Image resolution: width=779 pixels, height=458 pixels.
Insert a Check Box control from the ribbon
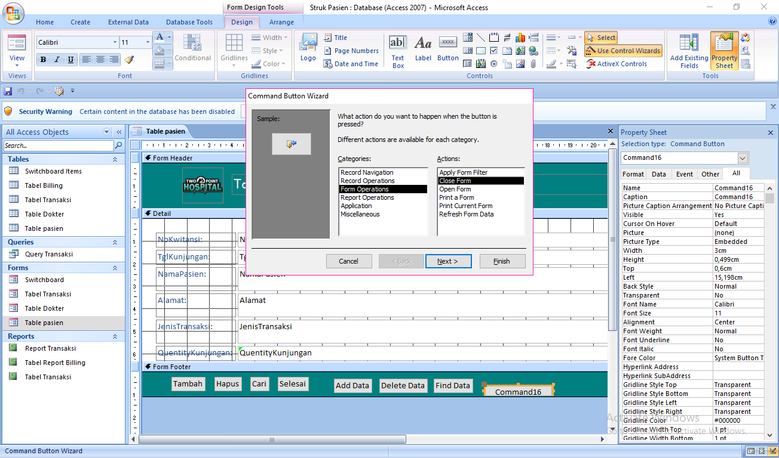click(x=493, y=50)
